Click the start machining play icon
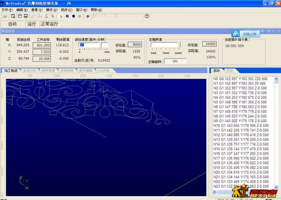 [x=61, y=16]
